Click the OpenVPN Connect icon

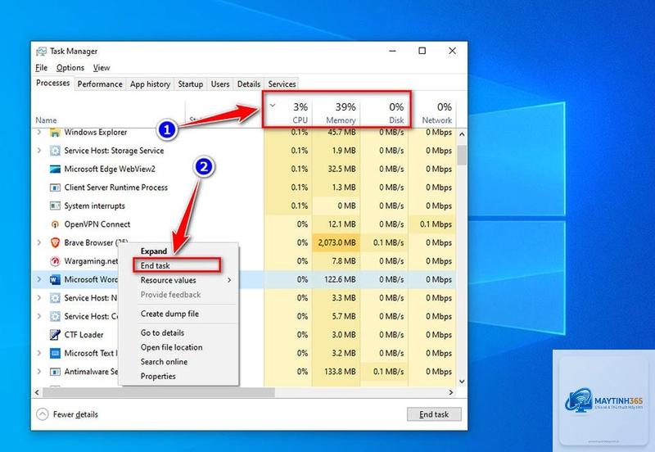point(55,224)
